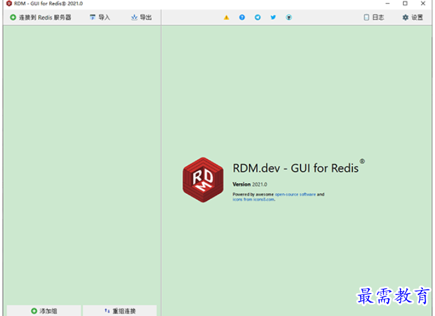This screenshot has height=316, width=435.
Task: Open the Settings gear button
Action: click(413, 17)
